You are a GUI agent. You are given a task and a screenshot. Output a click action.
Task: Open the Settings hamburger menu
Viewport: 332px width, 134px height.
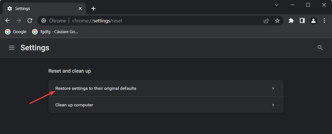pos(12,48)
